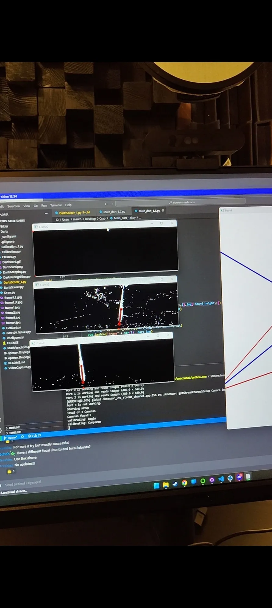
Task: Open Calibration.py file
Action: pyautogui.click(x=11, y=252)
